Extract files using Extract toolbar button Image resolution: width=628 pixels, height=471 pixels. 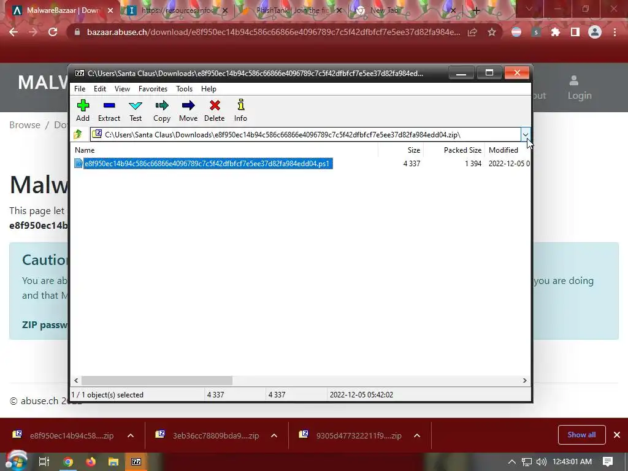tap(109, 110)
